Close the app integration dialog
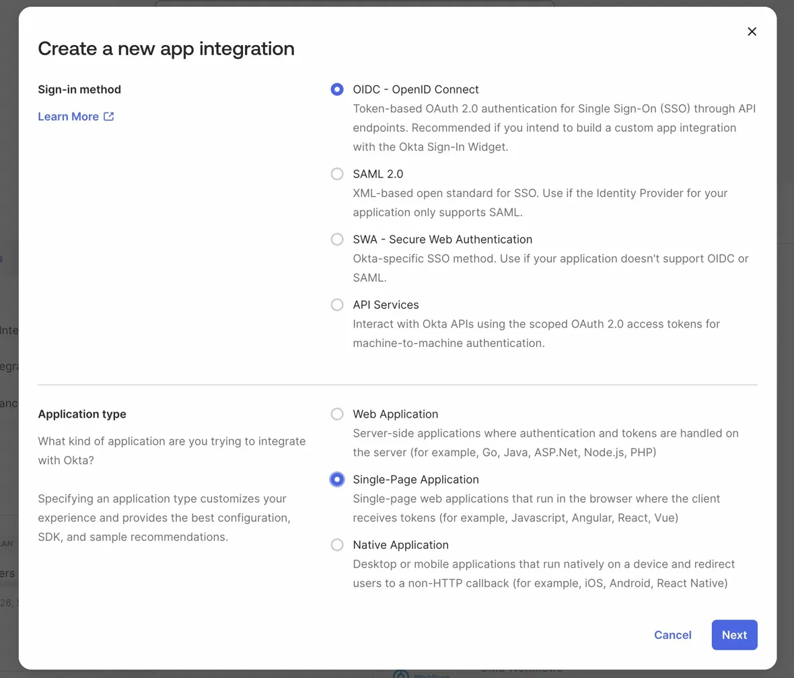794x678 pixels. click(752, 32)
